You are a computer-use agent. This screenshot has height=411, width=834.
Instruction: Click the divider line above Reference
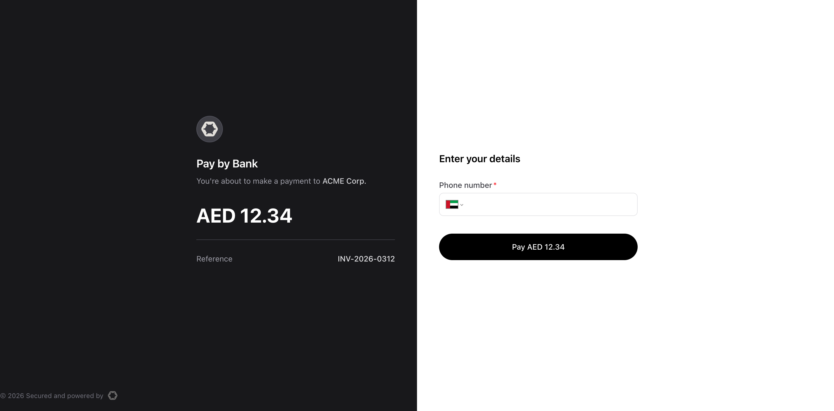point(296,240)
